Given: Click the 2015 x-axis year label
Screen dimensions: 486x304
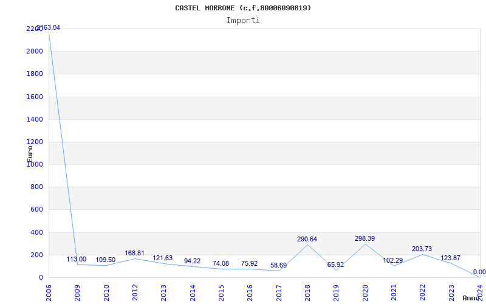Looking at the screenshot, I should (221, 293).
